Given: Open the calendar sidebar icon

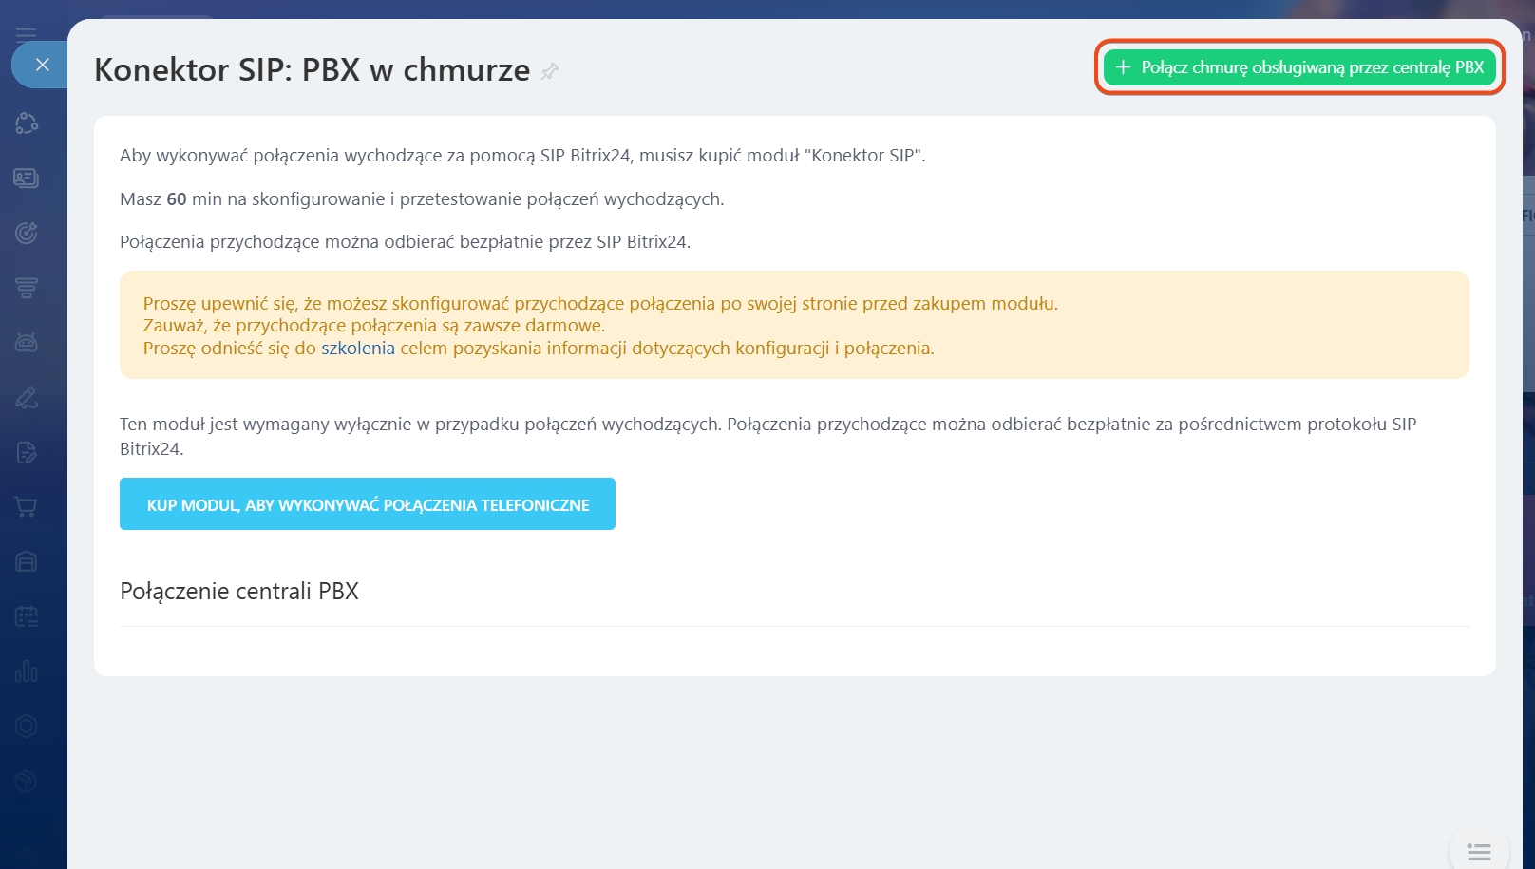Looking at the screenshot, I should (27, 616).
